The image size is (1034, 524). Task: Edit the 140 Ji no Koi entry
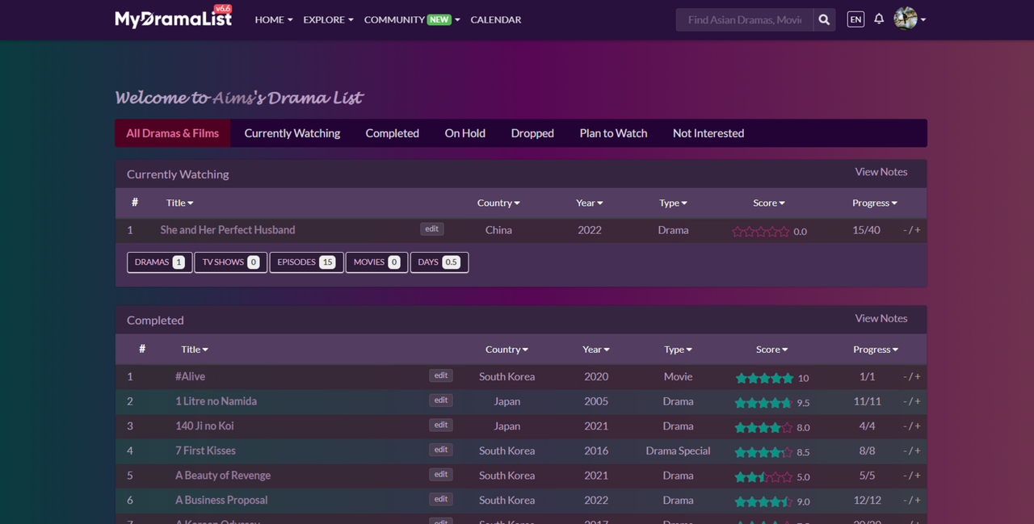[x=441, y=425]
